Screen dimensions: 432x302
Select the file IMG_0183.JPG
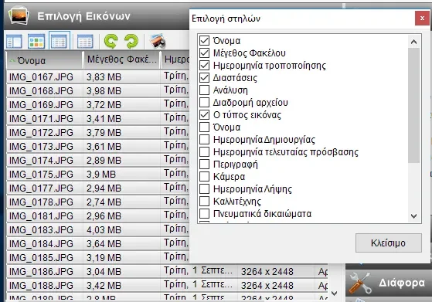41,230
